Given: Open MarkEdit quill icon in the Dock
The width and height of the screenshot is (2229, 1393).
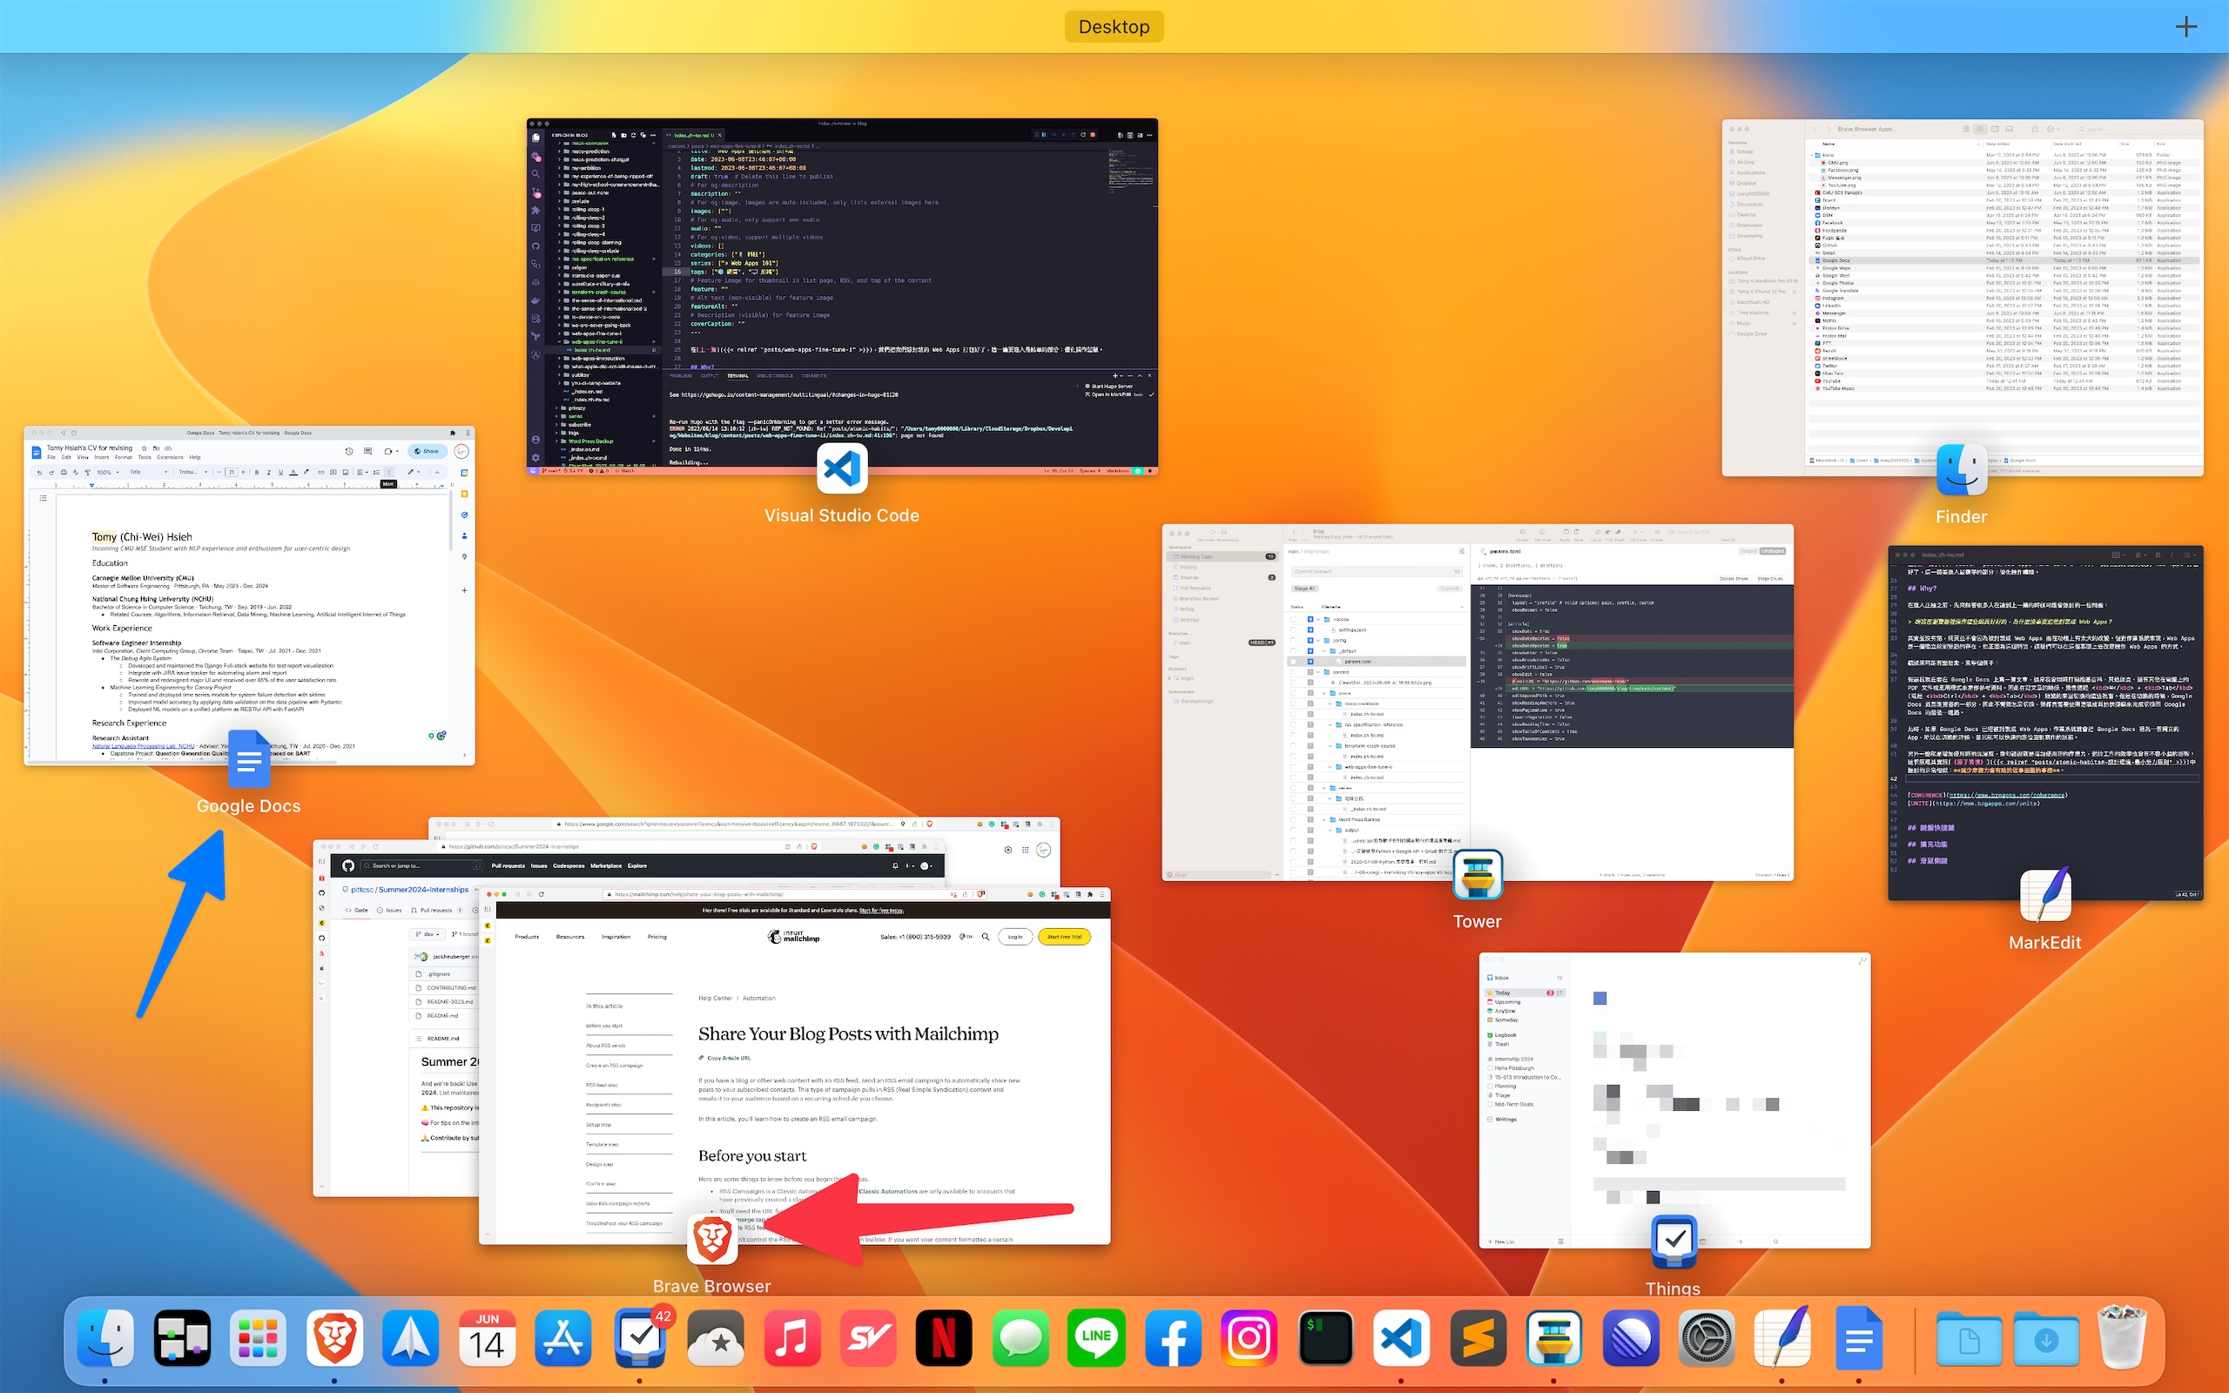Looking at the screenshot, I should 1782,1338.
